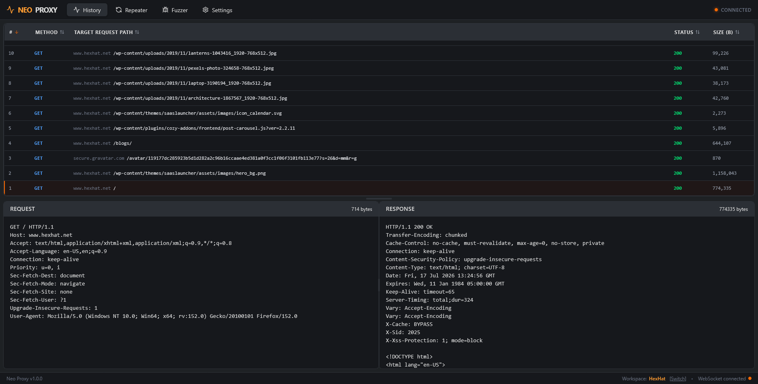
Task: Click the RESPONSE panel title
Action: [400, 209]
